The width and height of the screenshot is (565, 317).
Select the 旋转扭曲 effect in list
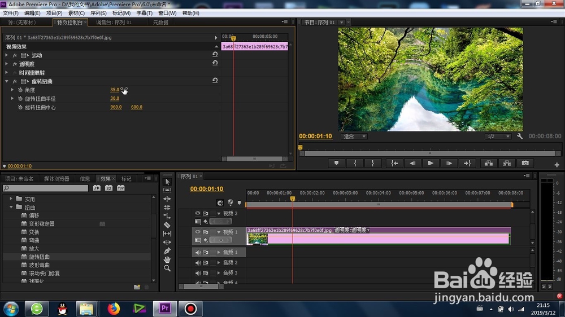pyautogui.click(x=40, y=257)
